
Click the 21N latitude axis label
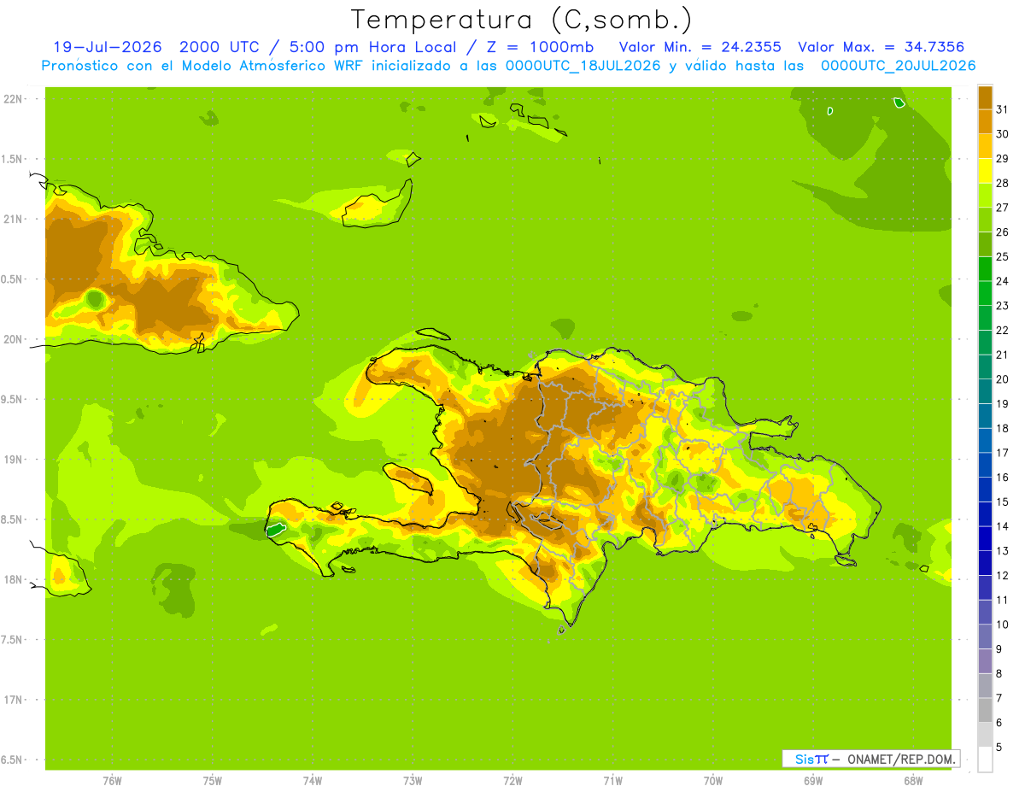pos(14,220)
